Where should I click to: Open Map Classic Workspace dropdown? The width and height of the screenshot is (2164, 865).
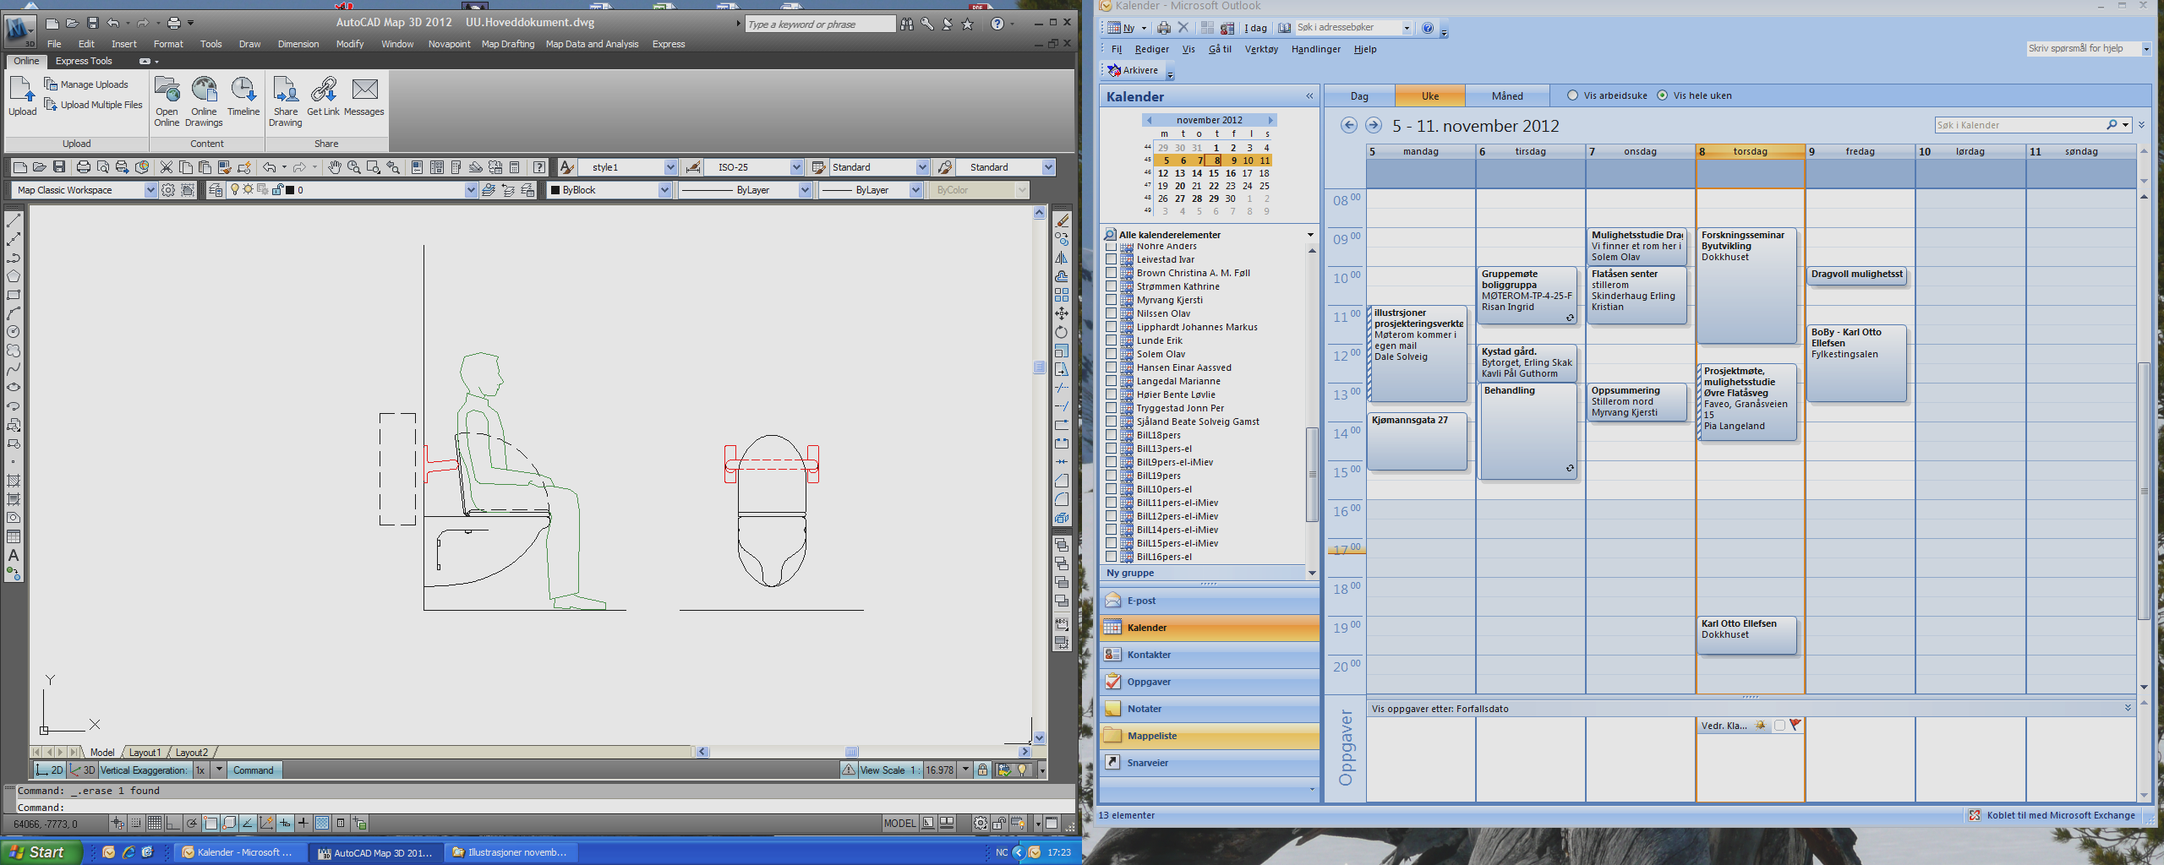tap(150, 190)
